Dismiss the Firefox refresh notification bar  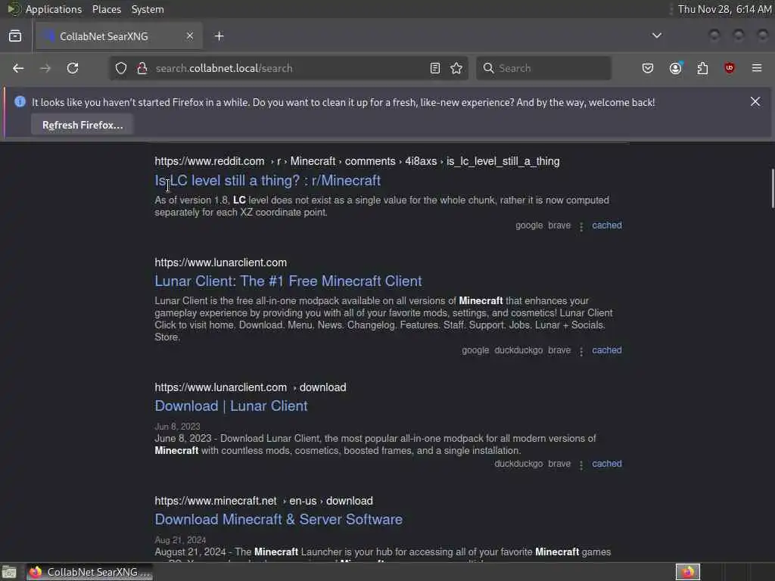tap(755, 101)
